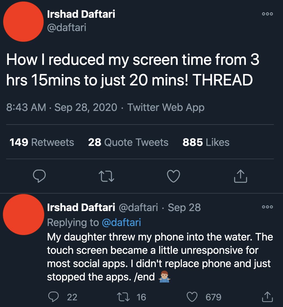Open the 28 Quote Tweets list
Screen dimensions: 283x307
click(x=128, y=142)
